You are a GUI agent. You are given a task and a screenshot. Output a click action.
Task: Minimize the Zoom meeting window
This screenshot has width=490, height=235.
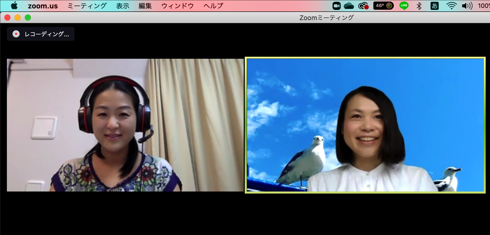18,18
